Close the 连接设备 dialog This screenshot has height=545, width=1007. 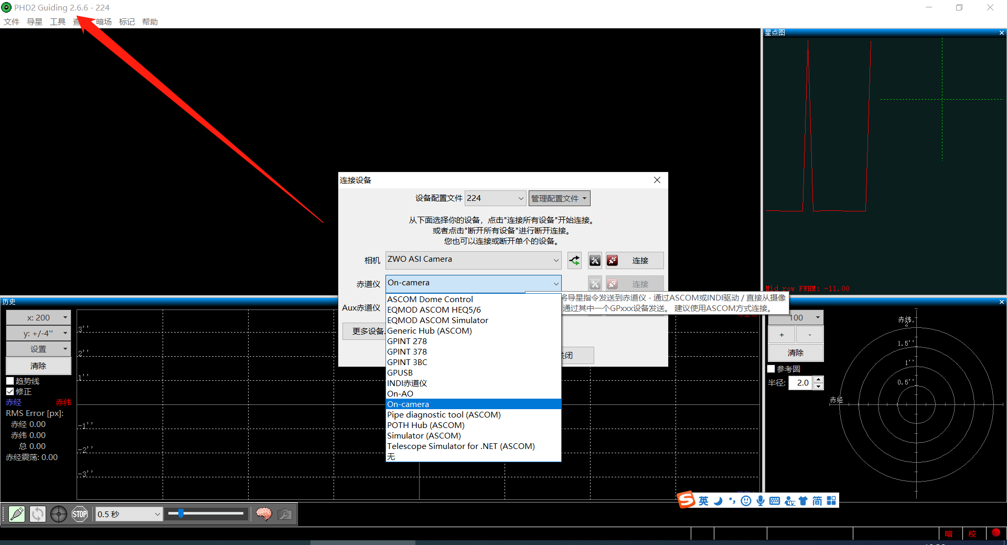[x=657, y=180]
